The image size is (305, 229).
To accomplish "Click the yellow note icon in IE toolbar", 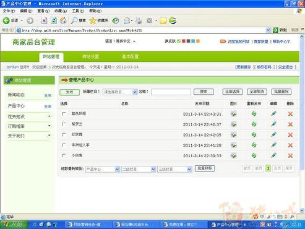I will click(163, 20).
